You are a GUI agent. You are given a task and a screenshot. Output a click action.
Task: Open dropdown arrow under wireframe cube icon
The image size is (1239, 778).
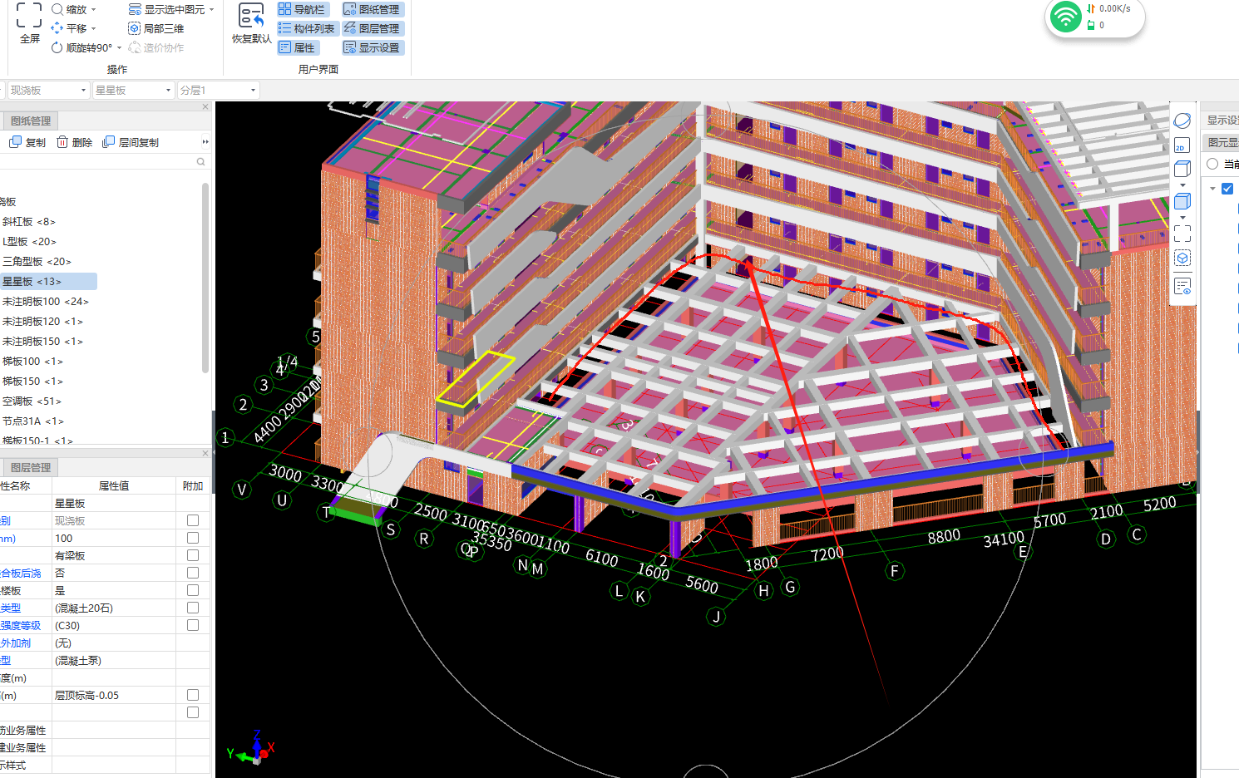(1182, 185)
